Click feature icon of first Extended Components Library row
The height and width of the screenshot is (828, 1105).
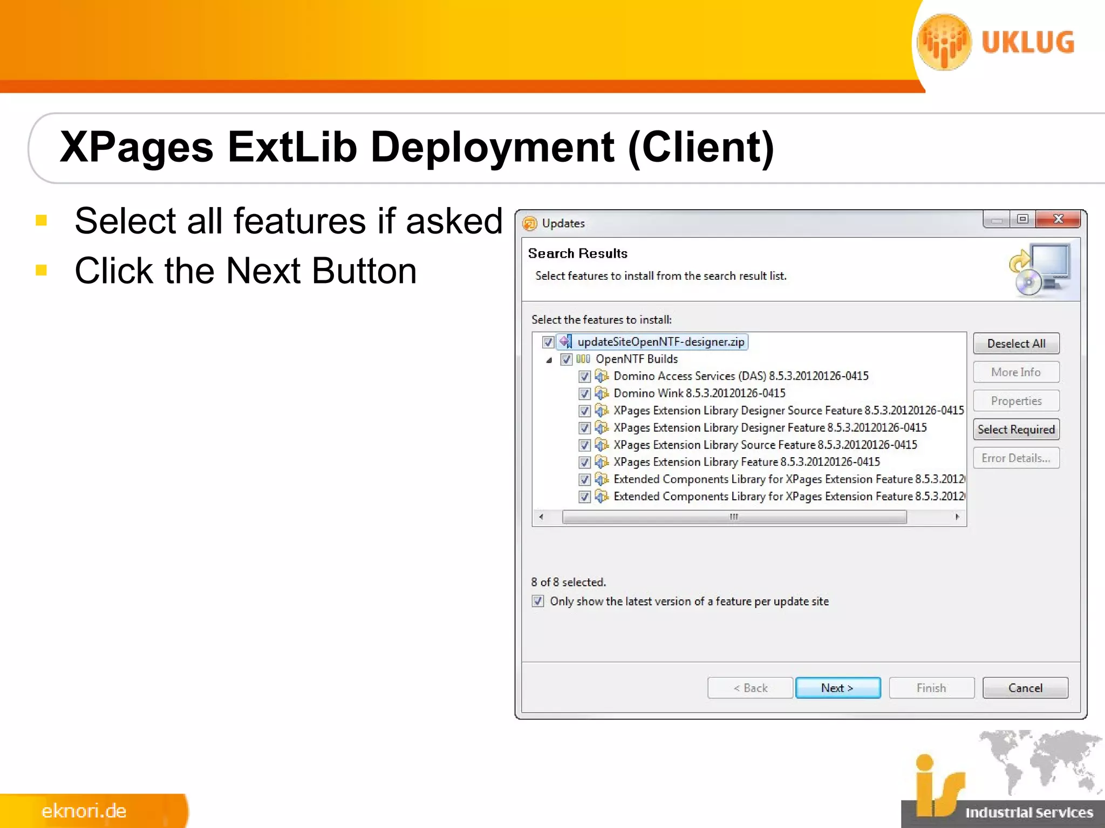602,479
